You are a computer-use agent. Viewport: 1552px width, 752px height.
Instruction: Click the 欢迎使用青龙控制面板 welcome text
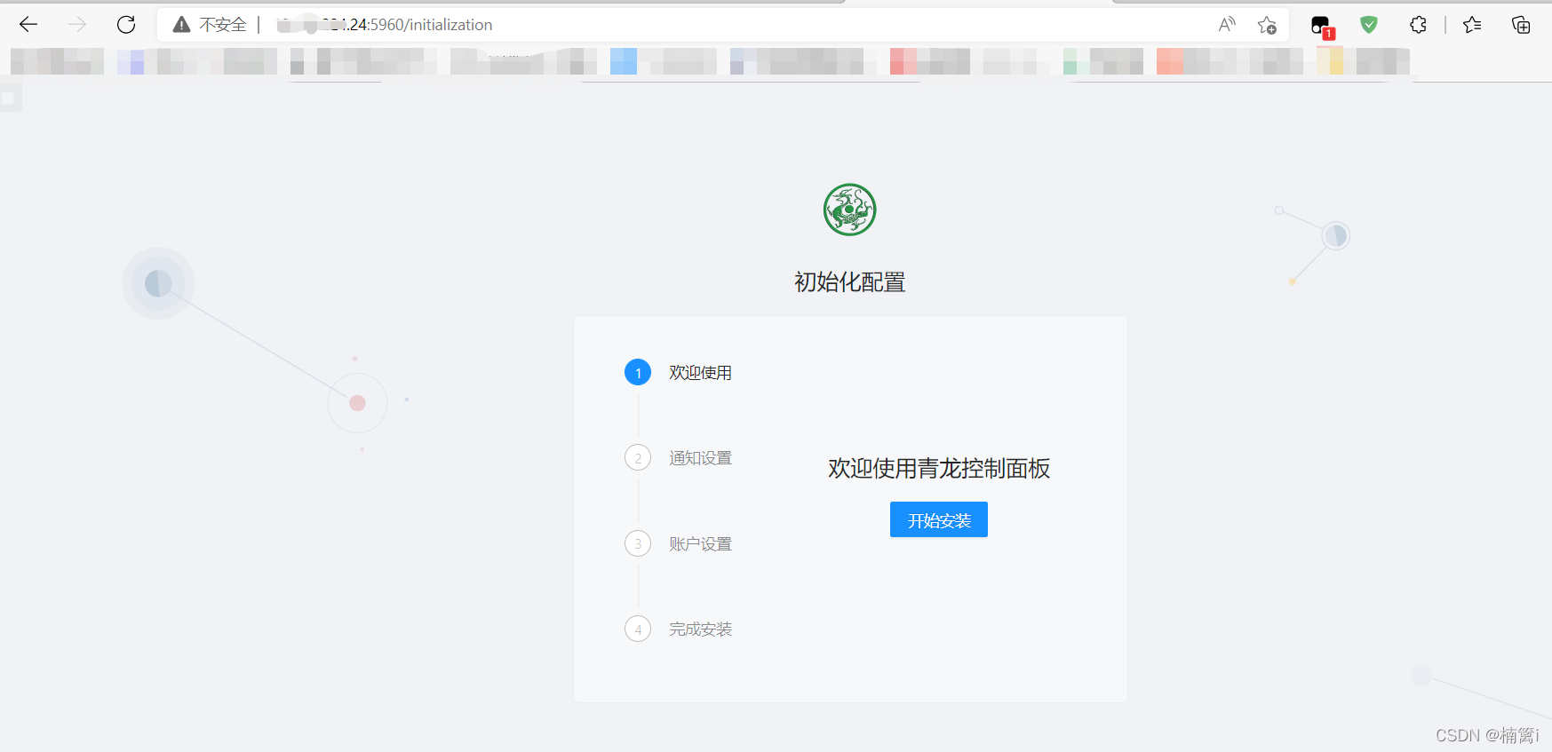point(939,469)
